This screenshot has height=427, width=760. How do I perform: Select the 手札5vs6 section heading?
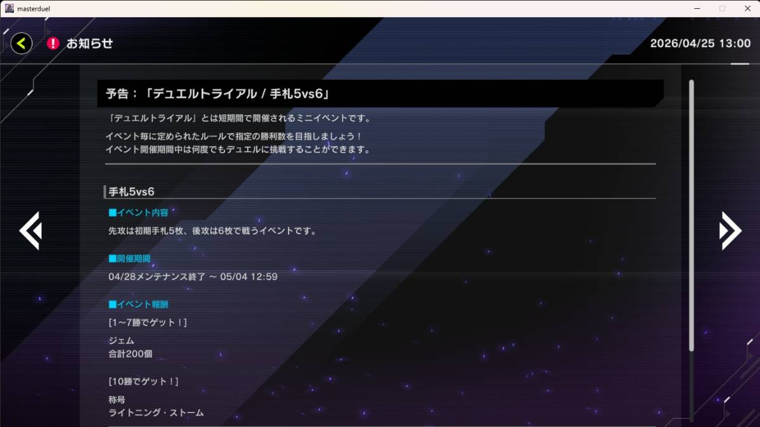(132, 191)
